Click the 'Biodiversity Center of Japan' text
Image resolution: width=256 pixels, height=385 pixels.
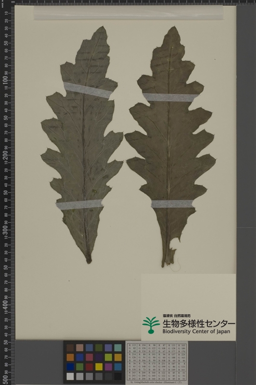196,331
